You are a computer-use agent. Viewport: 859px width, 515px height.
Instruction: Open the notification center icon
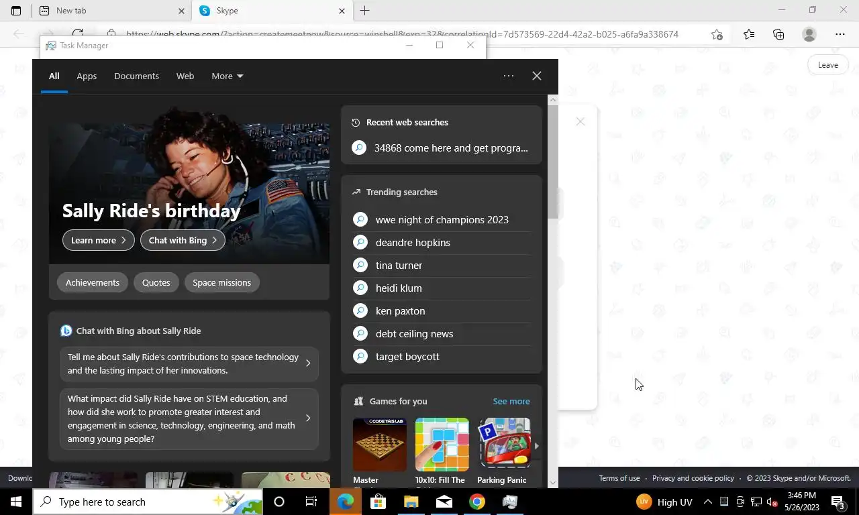pos(838,502)
